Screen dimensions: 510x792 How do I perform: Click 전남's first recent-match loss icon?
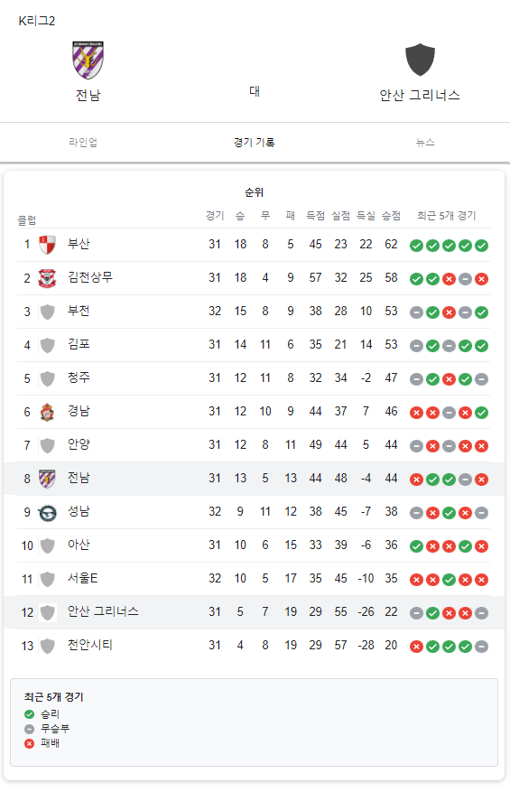click(x=416, y=480)
